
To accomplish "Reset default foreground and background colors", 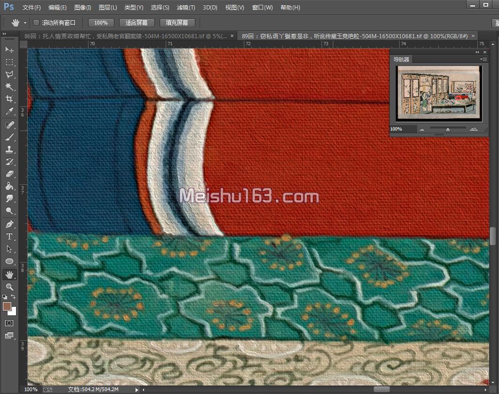I will [4, 296].
